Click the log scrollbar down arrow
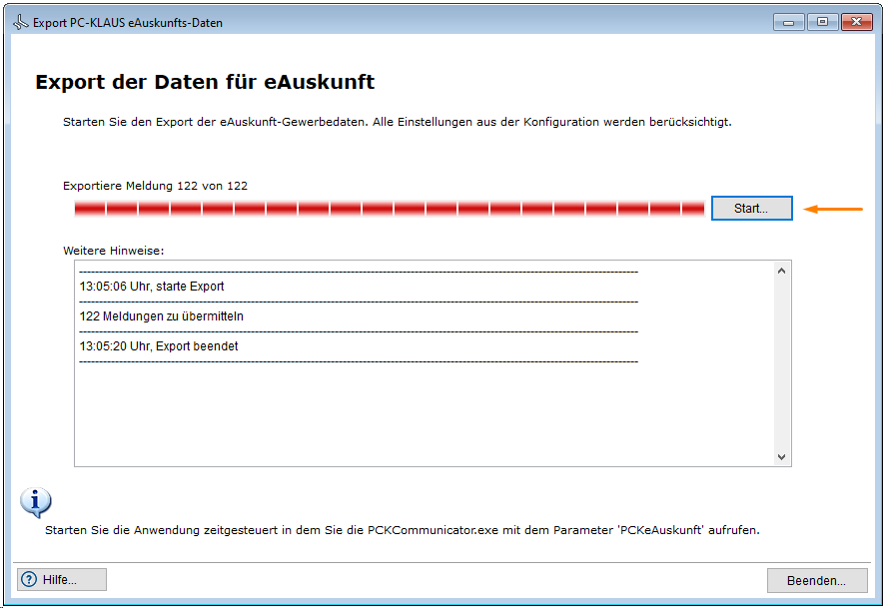This screenshot has height=608, width=883. [781, 456]
